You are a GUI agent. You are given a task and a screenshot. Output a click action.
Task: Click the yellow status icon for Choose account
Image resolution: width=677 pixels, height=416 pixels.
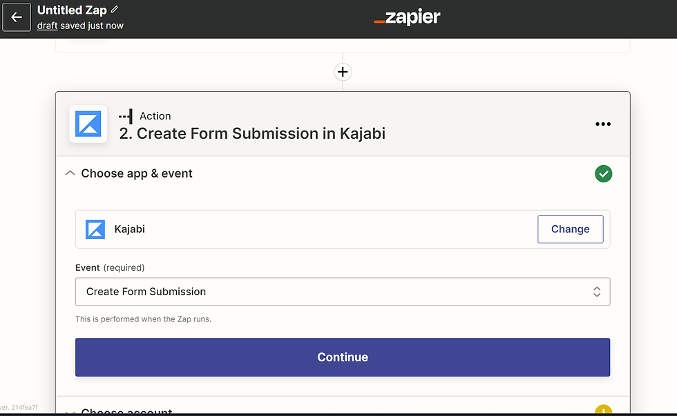(x=603, y=410)
